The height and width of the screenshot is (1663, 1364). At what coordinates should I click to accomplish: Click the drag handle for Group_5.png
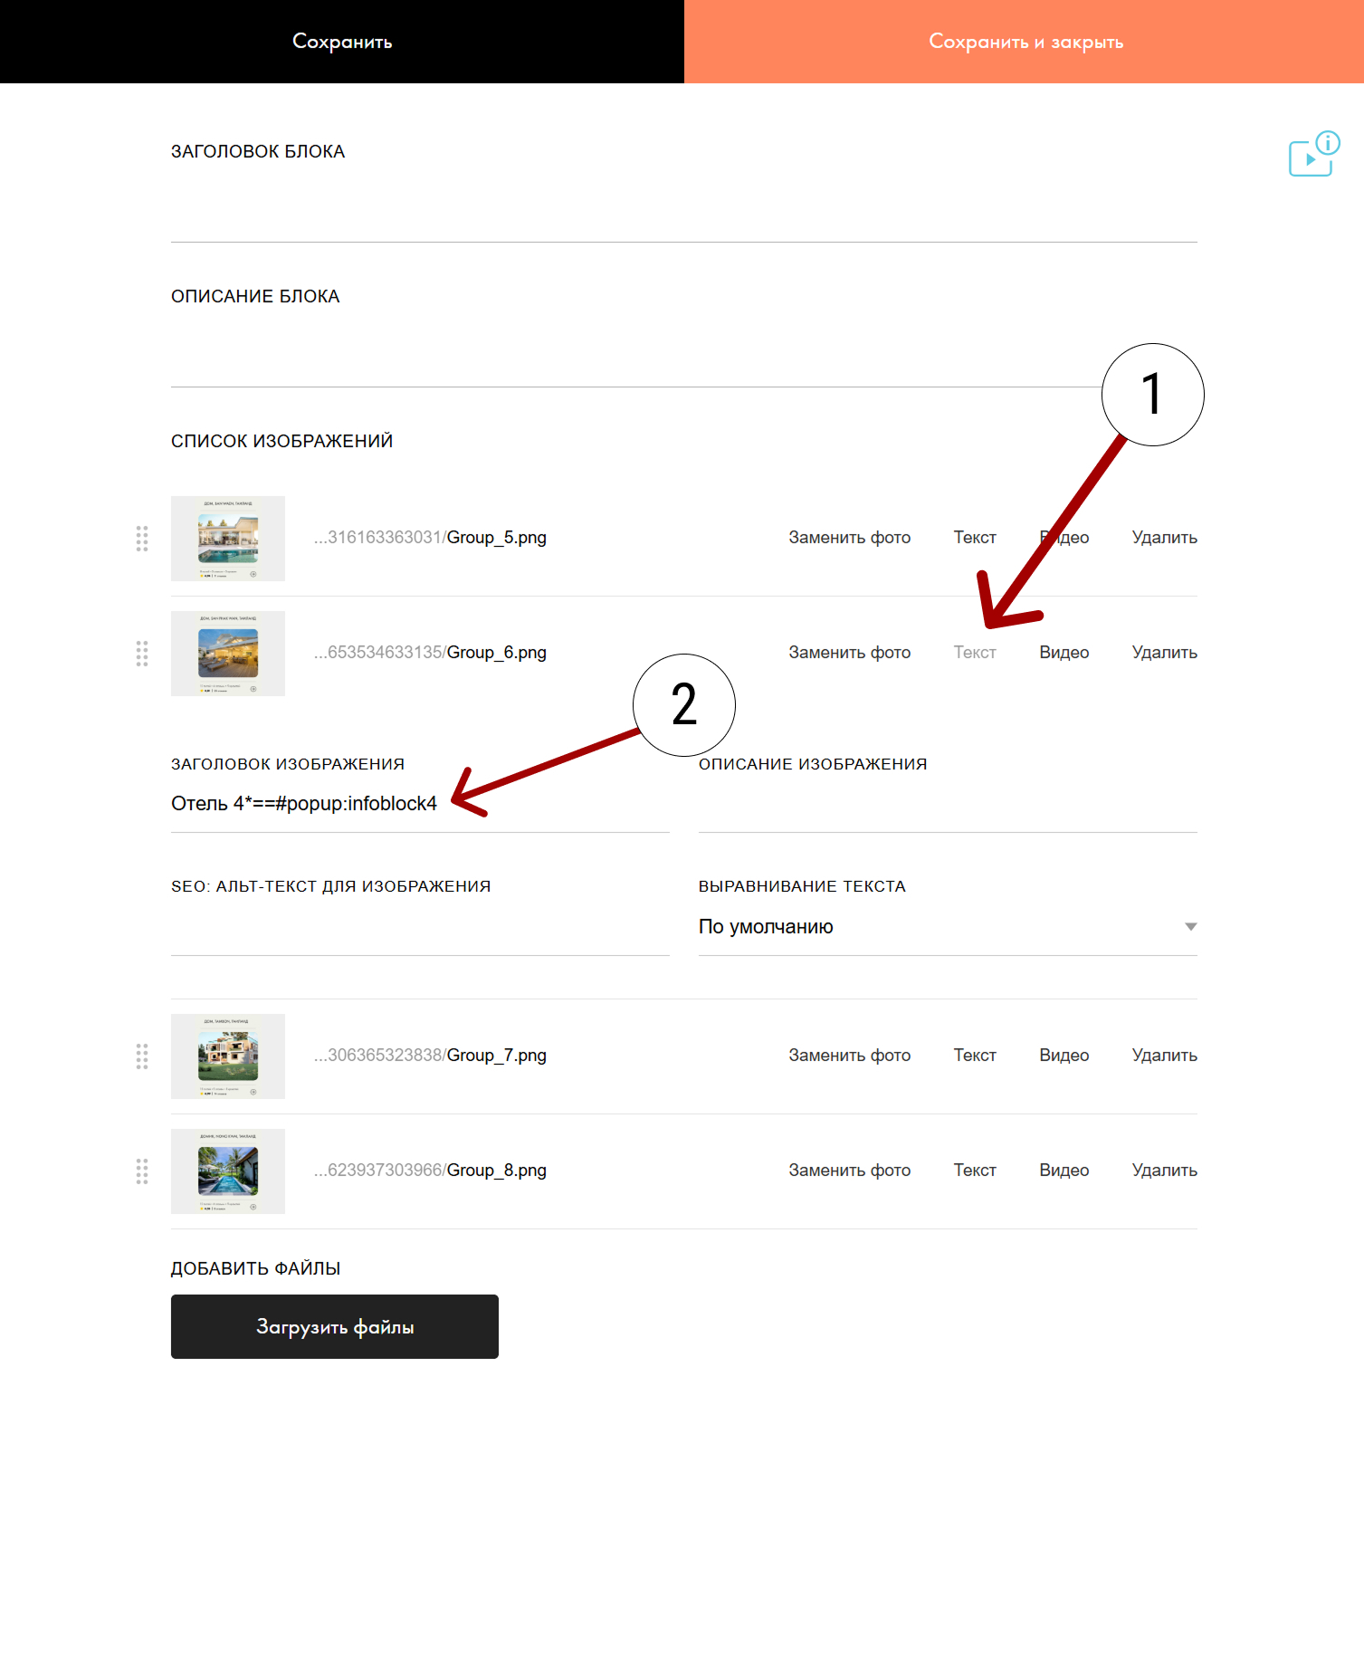[x=142, y=539]
